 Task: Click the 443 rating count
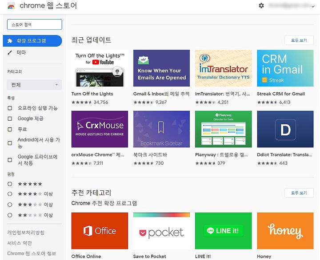[x=283, y=163]
